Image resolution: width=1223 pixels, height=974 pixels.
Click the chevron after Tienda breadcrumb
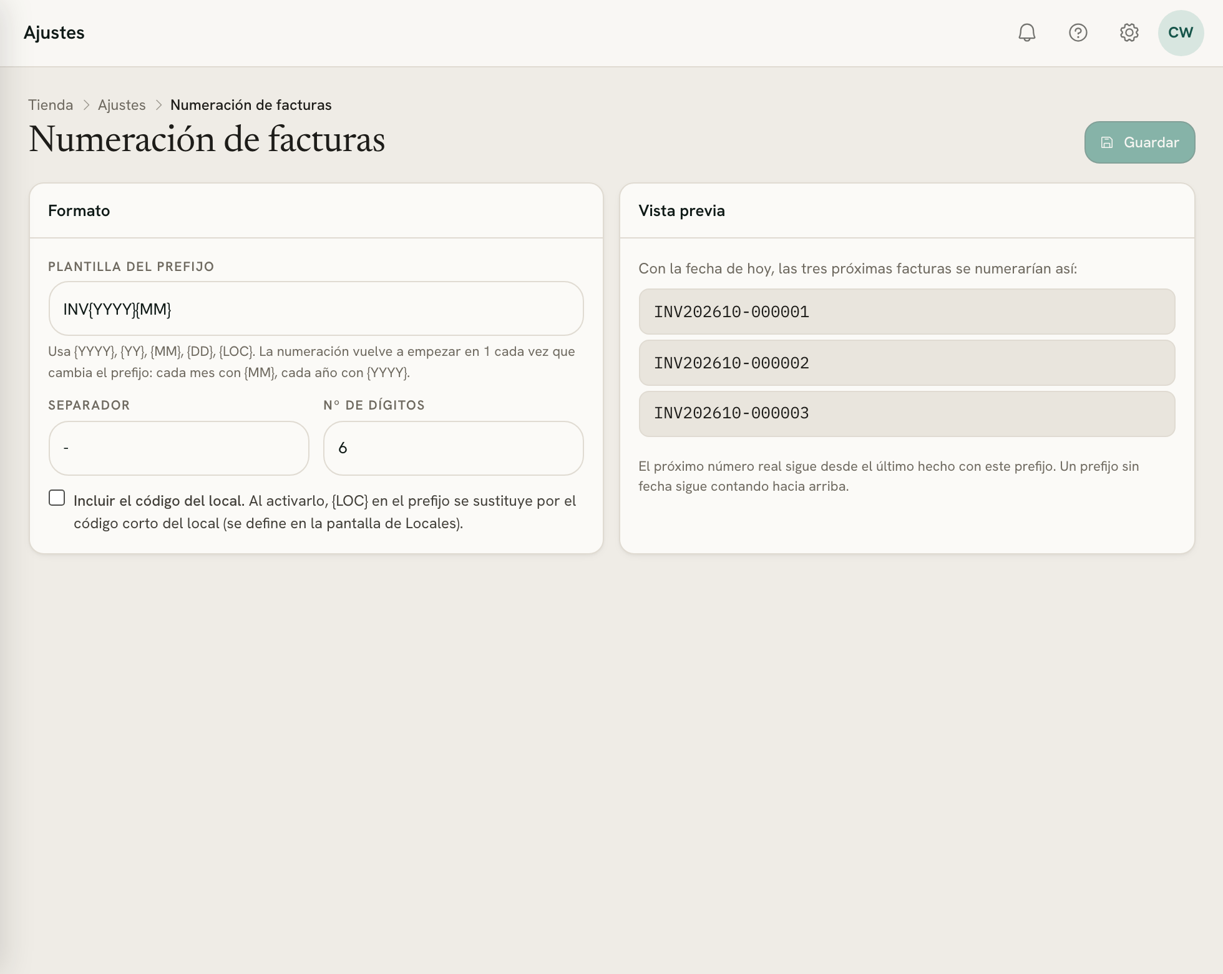(87, 105)
